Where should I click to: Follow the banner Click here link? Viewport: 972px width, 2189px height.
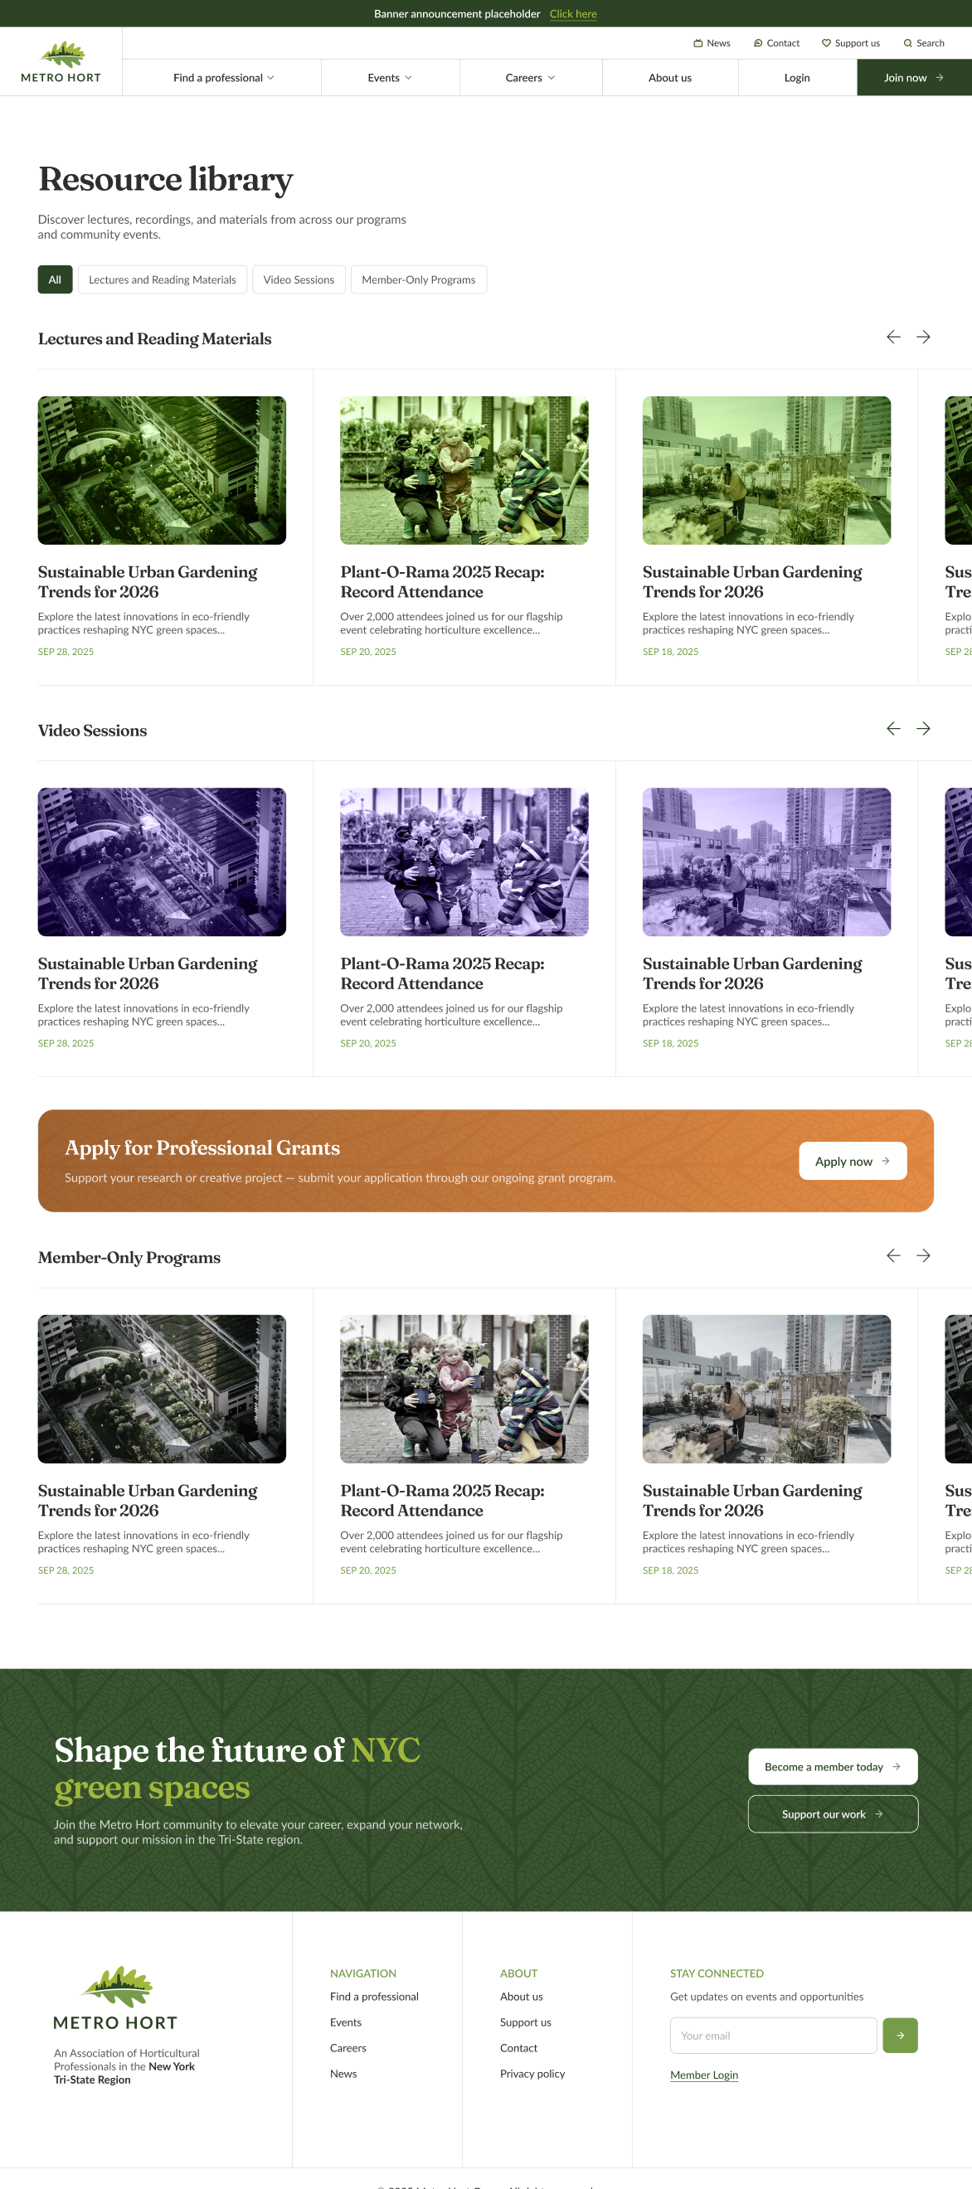pos(572,14)
